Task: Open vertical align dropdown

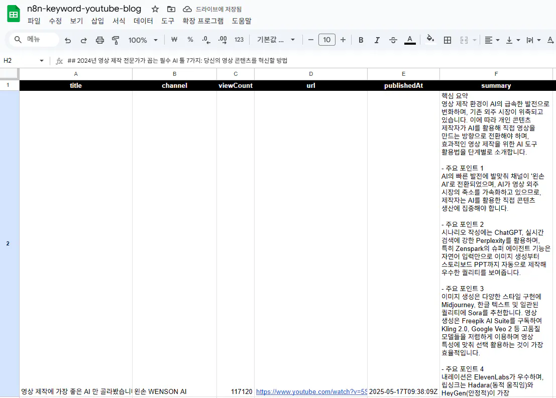Action: pos(513,40)
